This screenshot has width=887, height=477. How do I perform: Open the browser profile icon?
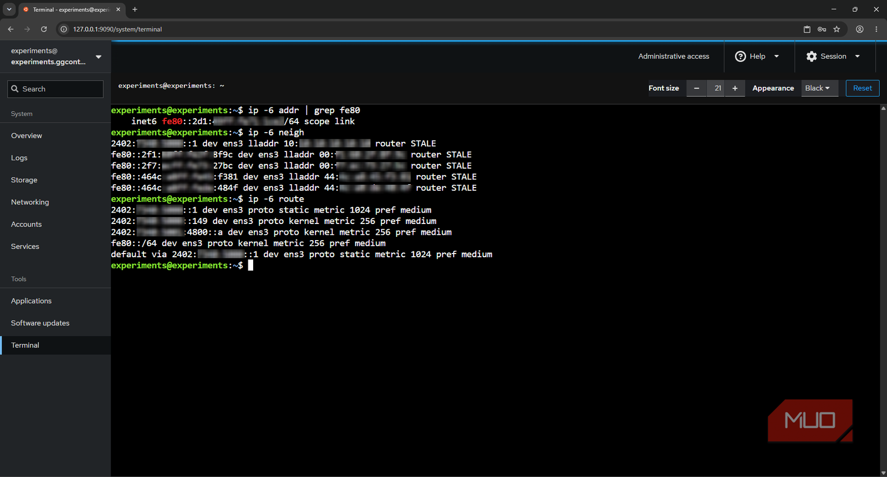click(x=860, y=29)
